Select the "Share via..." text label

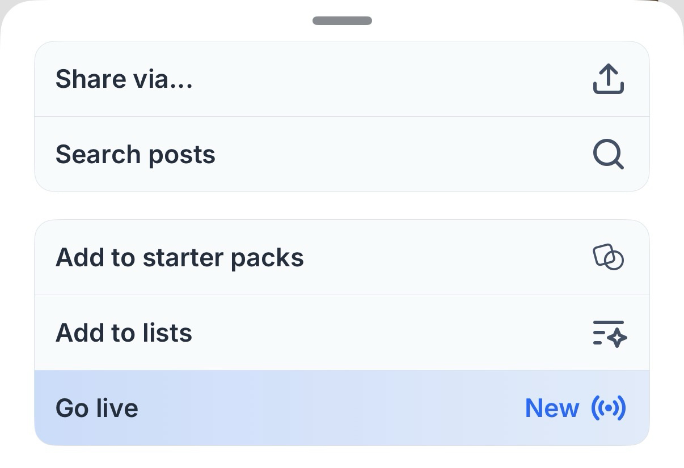[124, 79]
